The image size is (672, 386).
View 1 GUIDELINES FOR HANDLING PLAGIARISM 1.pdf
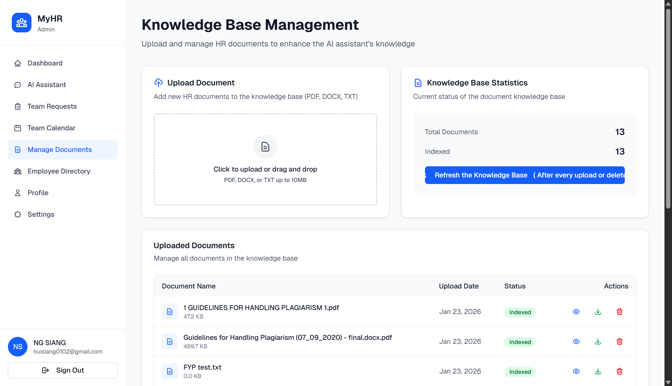click(x=576, y=312)
